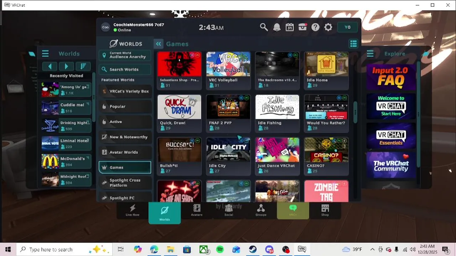456x256 pixels.
Task: Open Cuddle me! recently visited world
Action: [x=66, y=108]
